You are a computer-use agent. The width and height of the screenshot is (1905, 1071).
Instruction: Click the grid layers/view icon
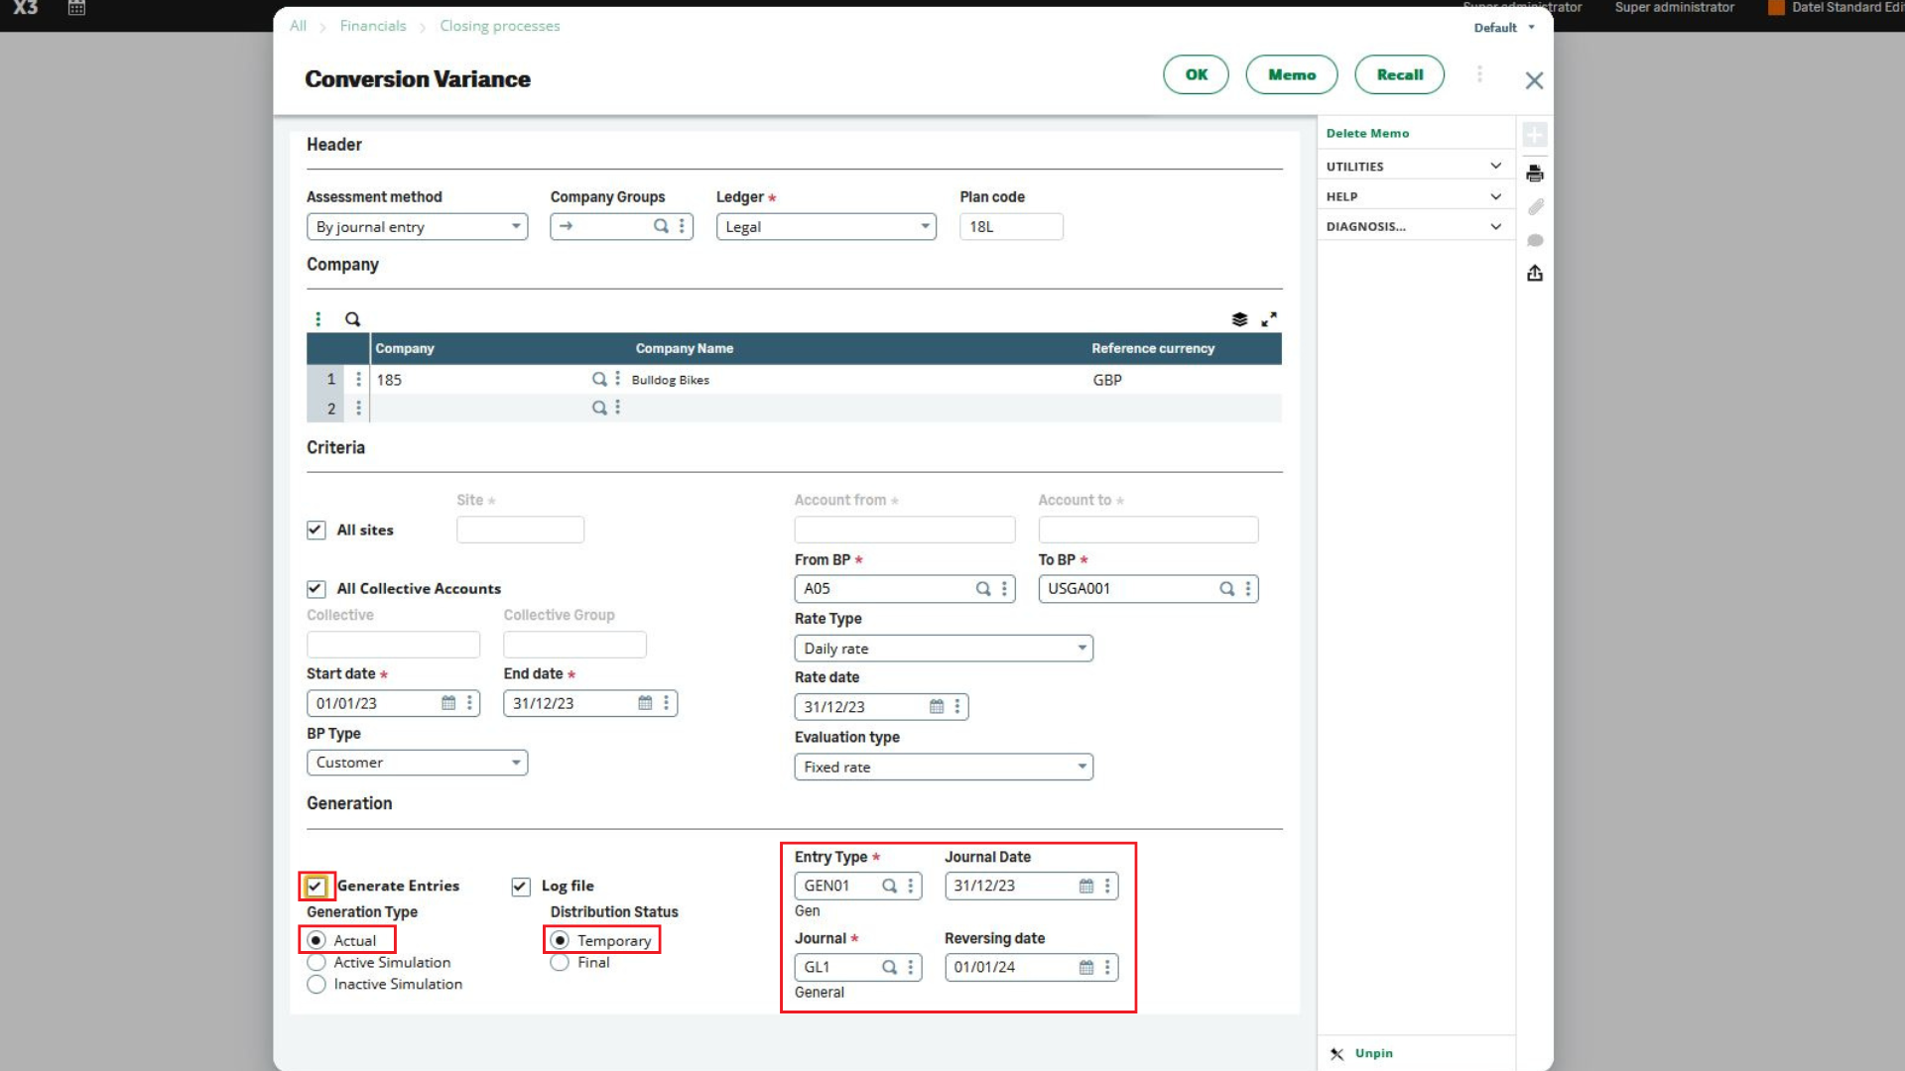pos(1239,319)
